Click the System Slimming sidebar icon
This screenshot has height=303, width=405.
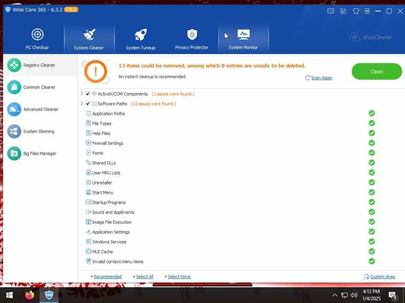click(x=14, y=131)
